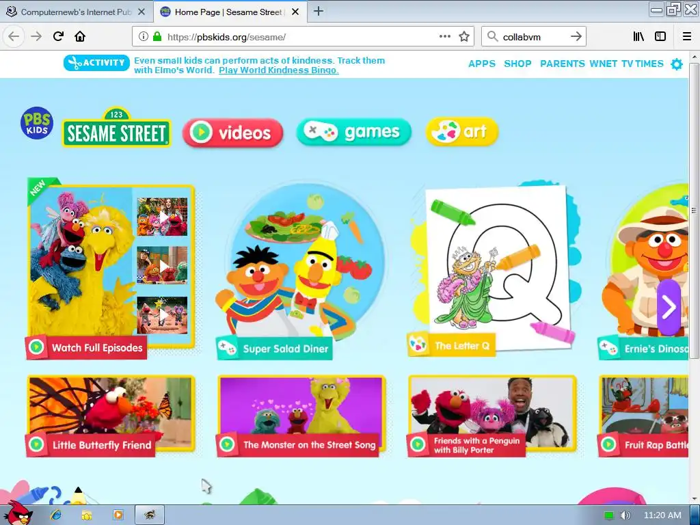This screenshot has height=525, width=700.
Task: Open page actions three-dot menu
Action: 444,36
